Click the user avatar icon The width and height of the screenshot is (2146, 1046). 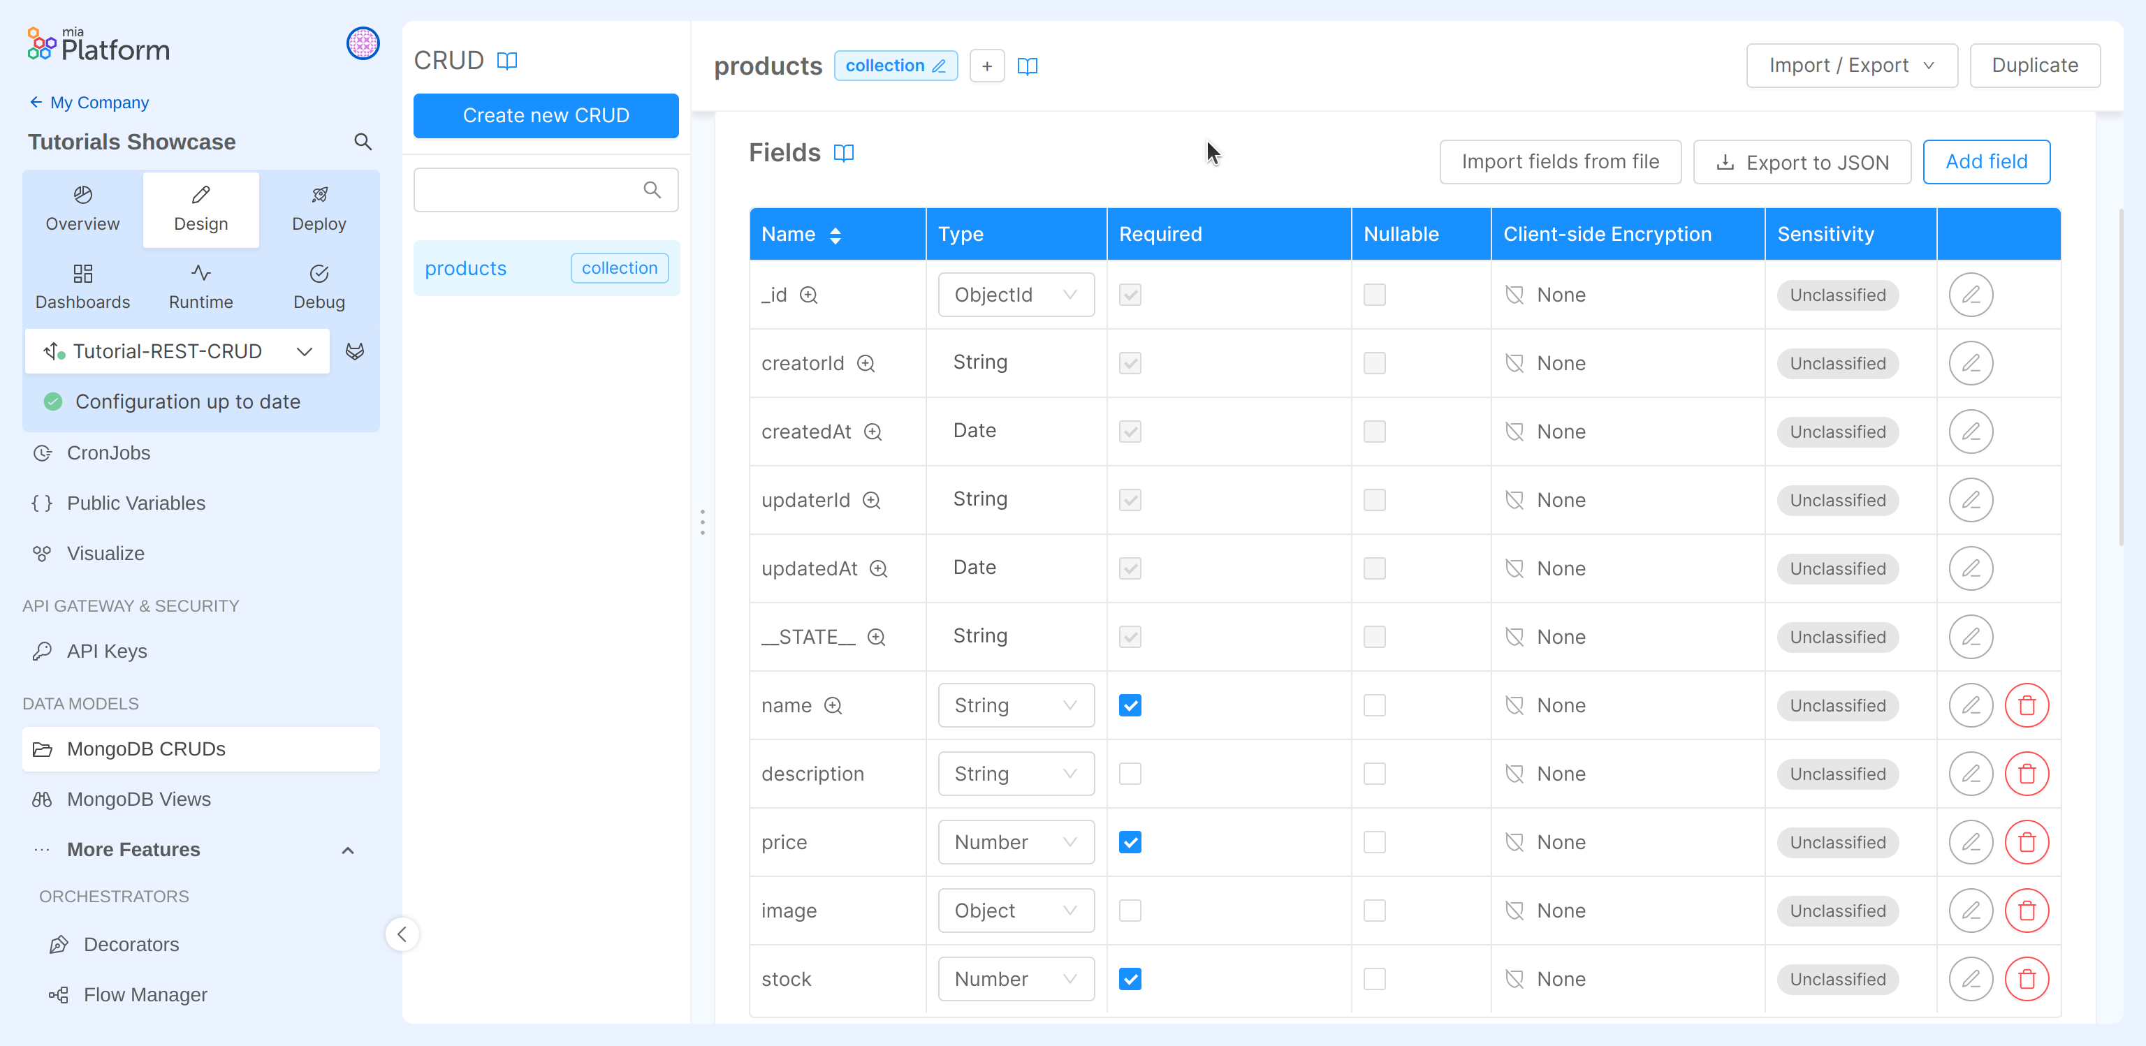coord(363,43)
